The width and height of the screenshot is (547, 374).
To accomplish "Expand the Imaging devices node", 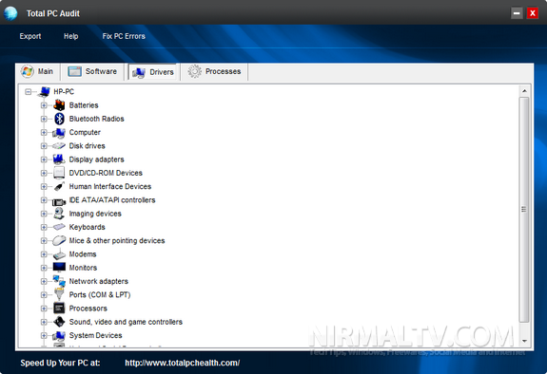I will coord(44,214).
